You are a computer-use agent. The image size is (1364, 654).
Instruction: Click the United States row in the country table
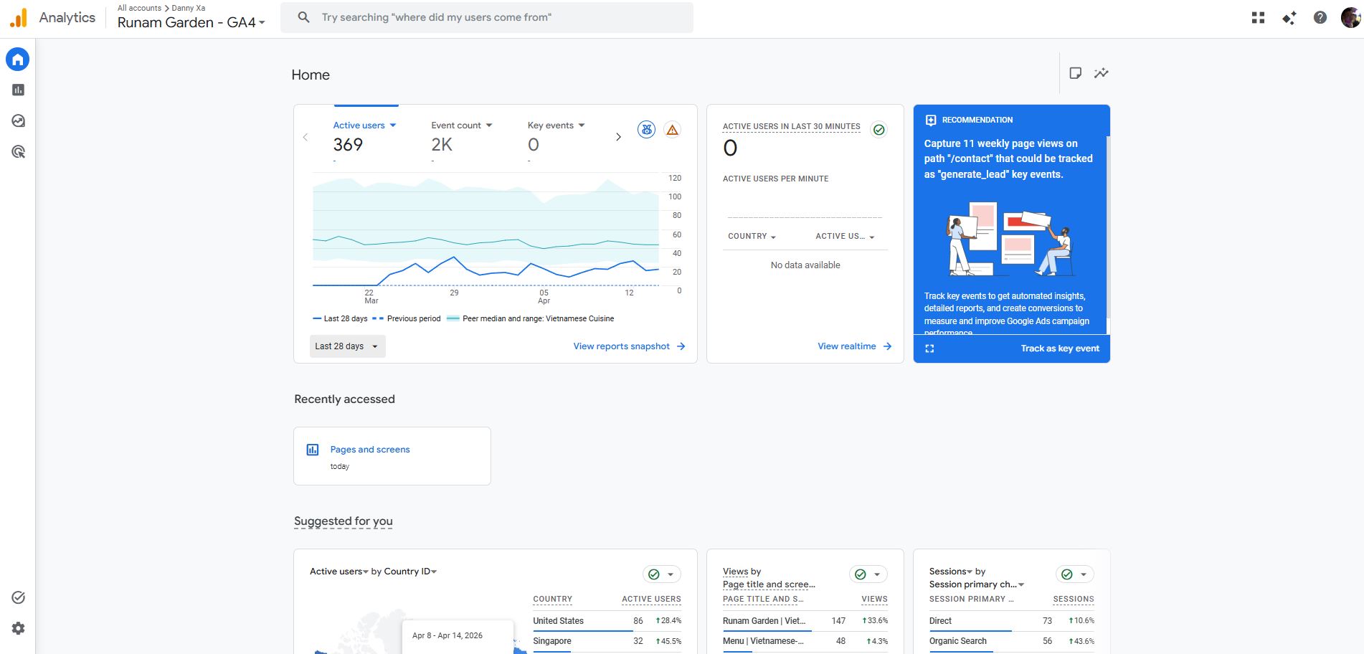click(607, 621)
